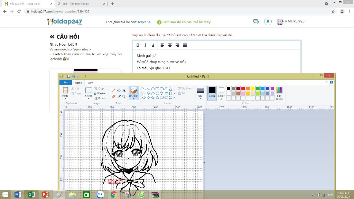
Task: Switch to the View ribbon tab
Action: (x=91, y=83)
